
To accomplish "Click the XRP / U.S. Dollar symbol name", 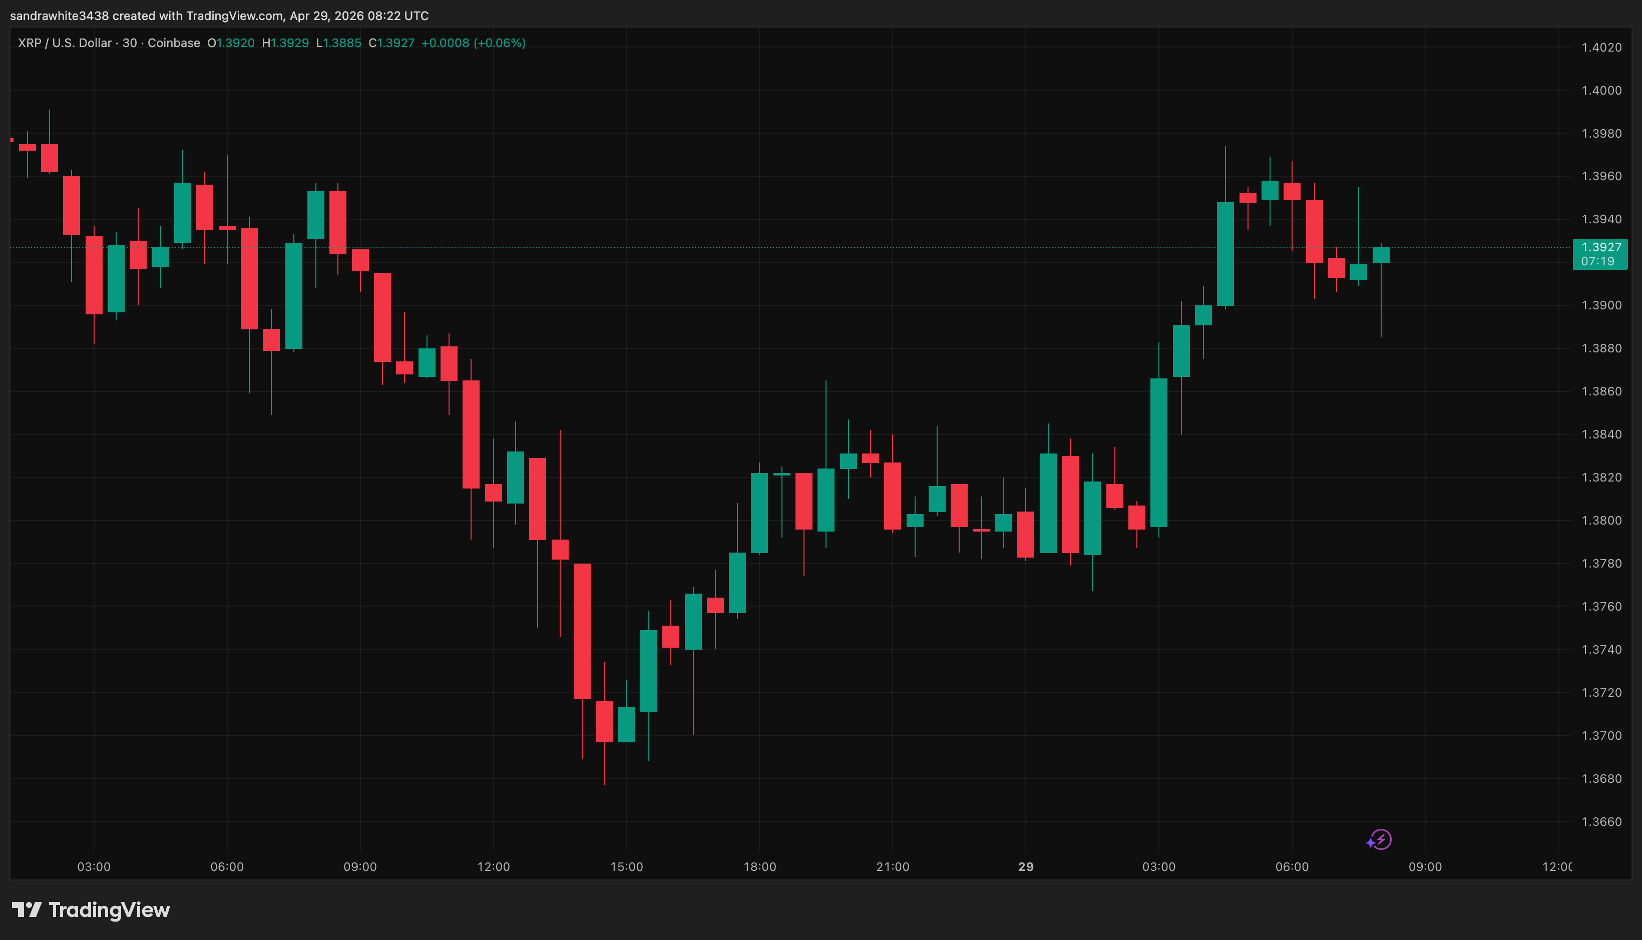I will [x=65, y=43].
